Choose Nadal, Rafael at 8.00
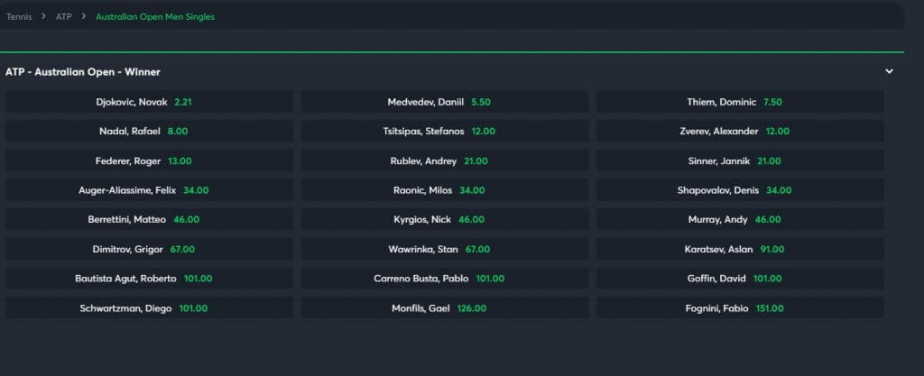Image resolution: width=924 pixels, height=376 pixels. point(149,131)
